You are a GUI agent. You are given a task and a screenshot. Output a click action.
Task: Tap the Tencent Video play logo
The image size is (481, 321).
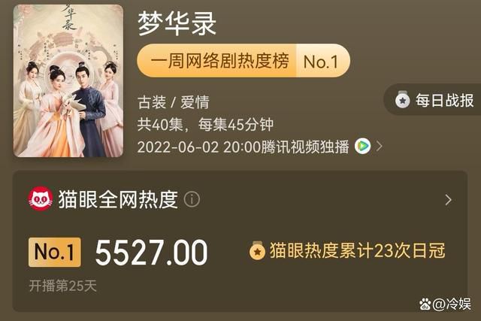362,146
